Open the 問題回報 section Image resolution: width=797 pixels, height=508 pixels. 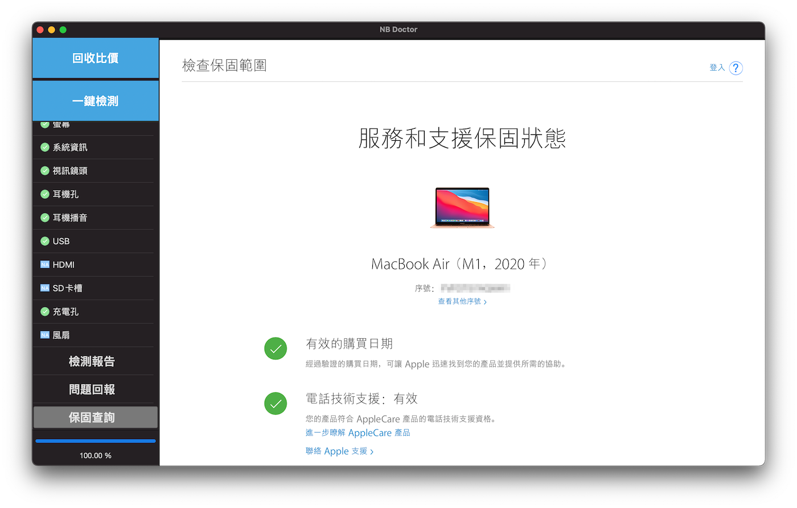[x=92, y=390]
